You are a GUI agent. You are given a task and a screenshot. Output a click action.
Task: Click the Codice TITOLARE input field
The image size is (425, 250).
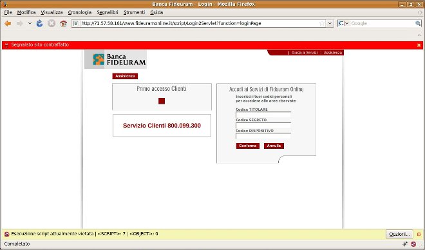[x=263, y=115]
